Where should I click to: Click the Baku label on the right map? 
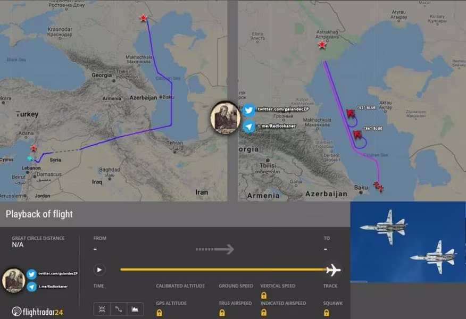click(361, 188)
